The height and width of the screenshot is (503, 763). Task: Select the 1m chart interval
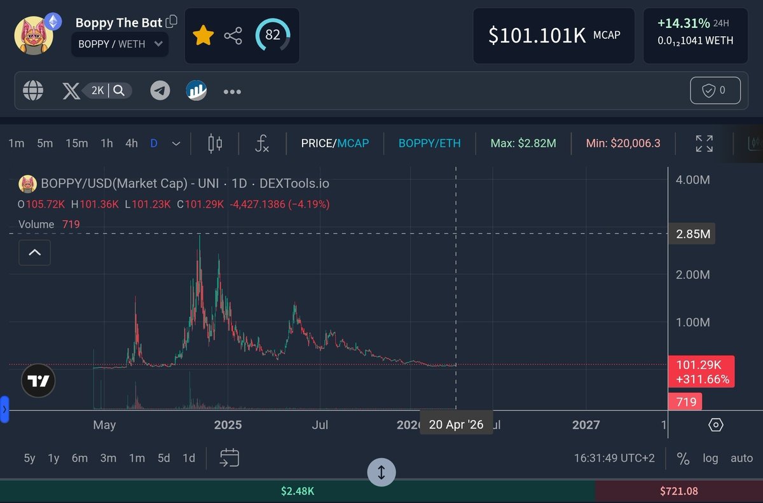click(x=17, y=144)
